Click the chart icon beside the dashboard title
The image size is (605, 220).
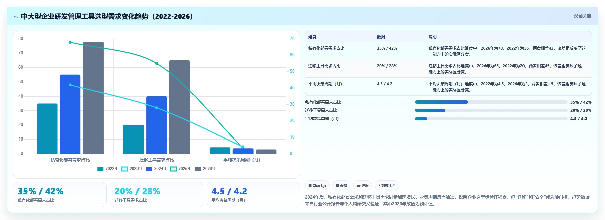(16, 17)
